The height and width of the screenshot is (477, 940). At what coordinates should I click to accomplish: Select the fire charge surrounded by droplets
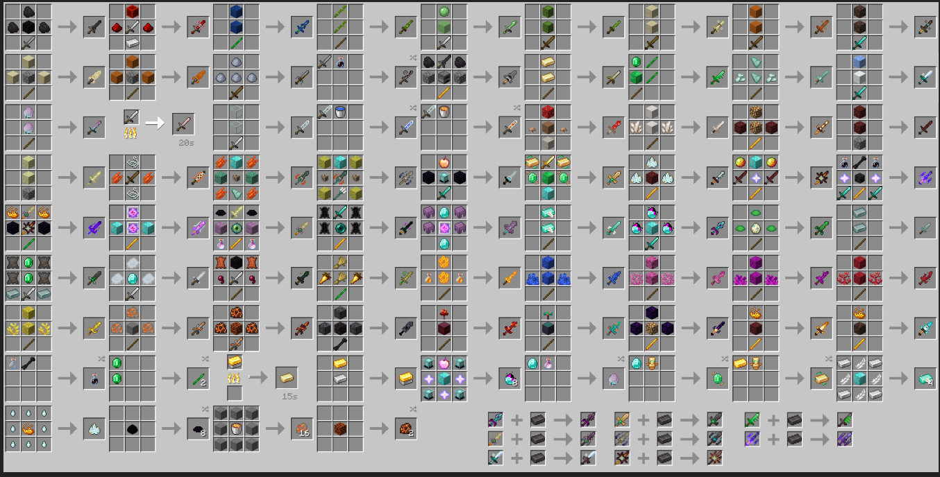(28, 428)
